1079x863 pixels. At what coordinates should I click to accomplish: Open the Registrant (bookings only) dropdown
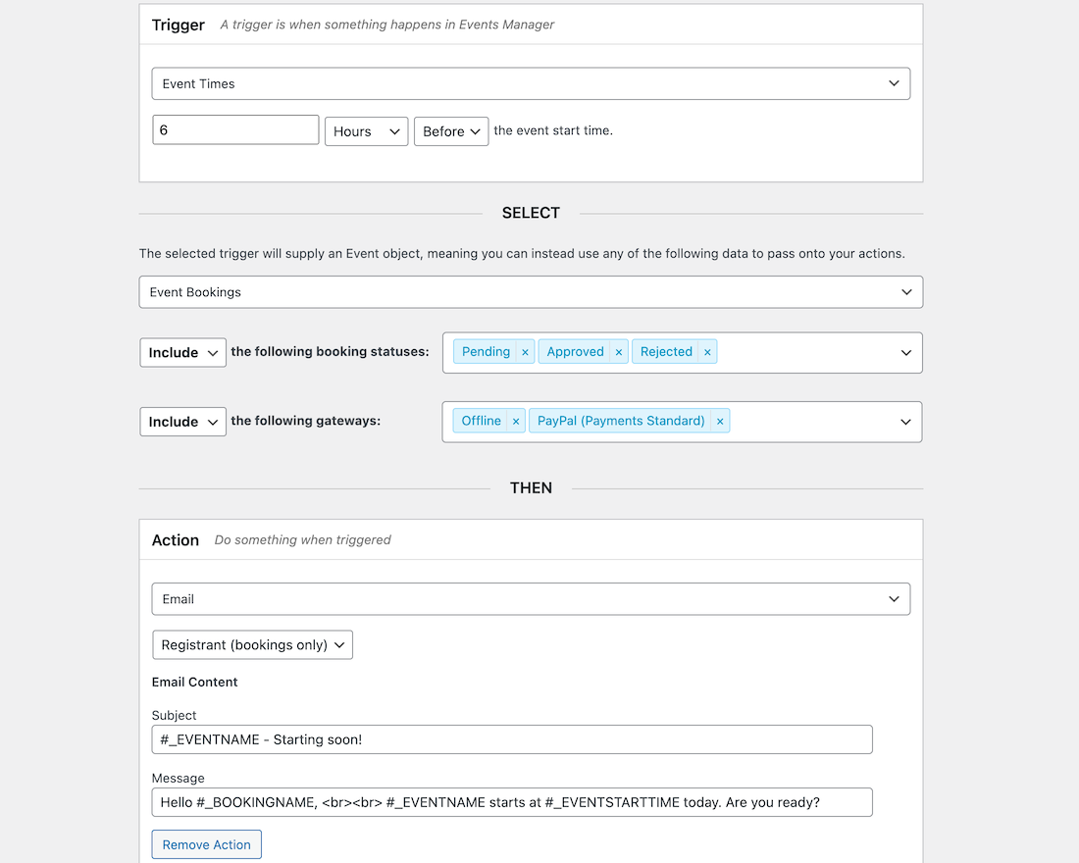252,645
